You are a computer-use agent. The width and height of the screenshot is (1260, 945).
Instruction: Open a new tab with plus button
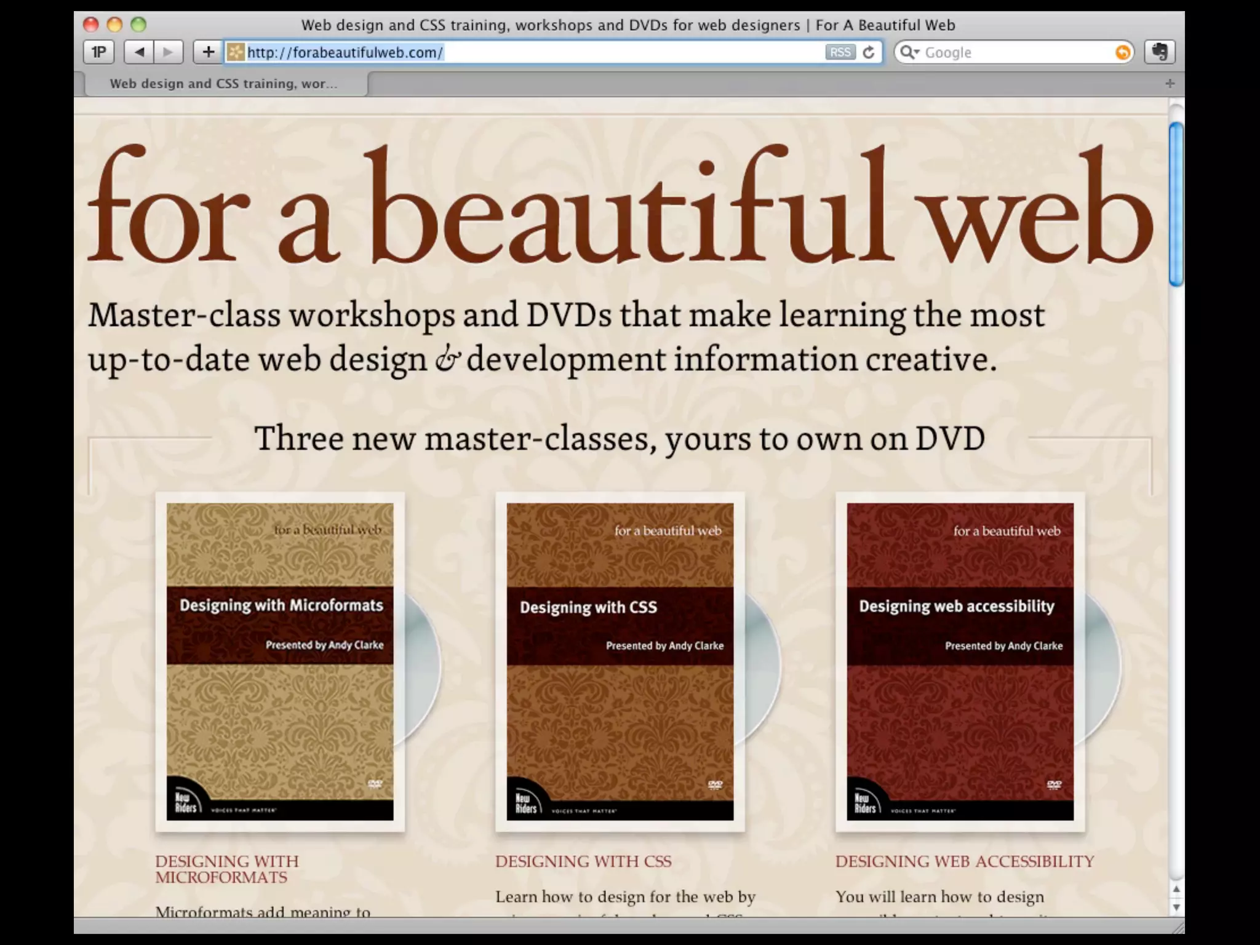point(1170,84)
